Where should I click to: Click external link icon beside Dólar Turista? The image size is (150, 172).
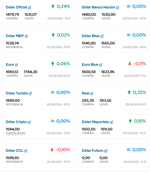tap(30, 94)
